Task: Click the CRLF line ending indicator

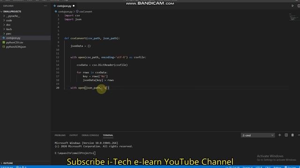Action: [x=268, y=167]
